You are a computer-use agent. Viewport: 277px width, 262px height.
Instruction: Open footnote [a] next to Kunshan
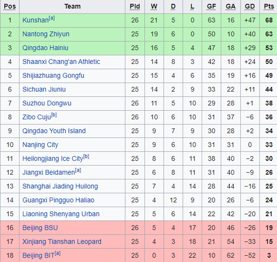click(x=52, y=18)
